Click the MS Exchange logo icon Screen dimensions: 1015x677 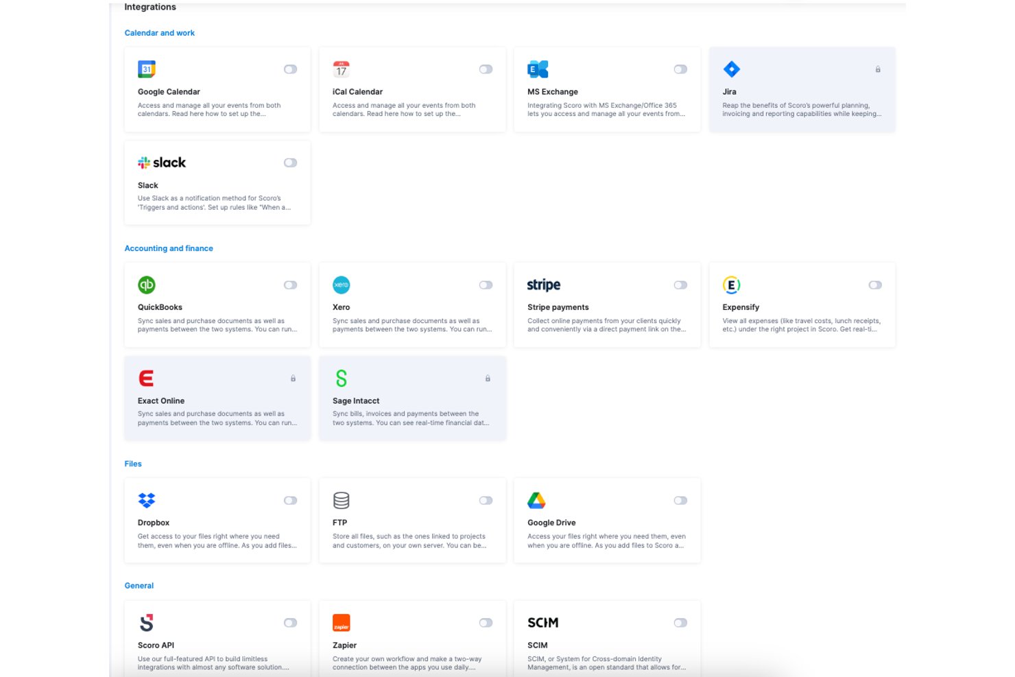pos(538,69)
